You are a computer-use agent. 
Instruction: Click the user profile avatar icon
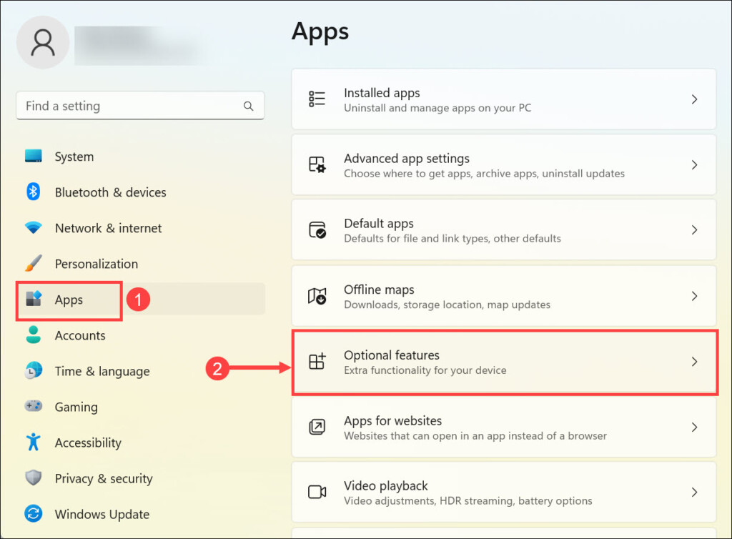(43, 42)
